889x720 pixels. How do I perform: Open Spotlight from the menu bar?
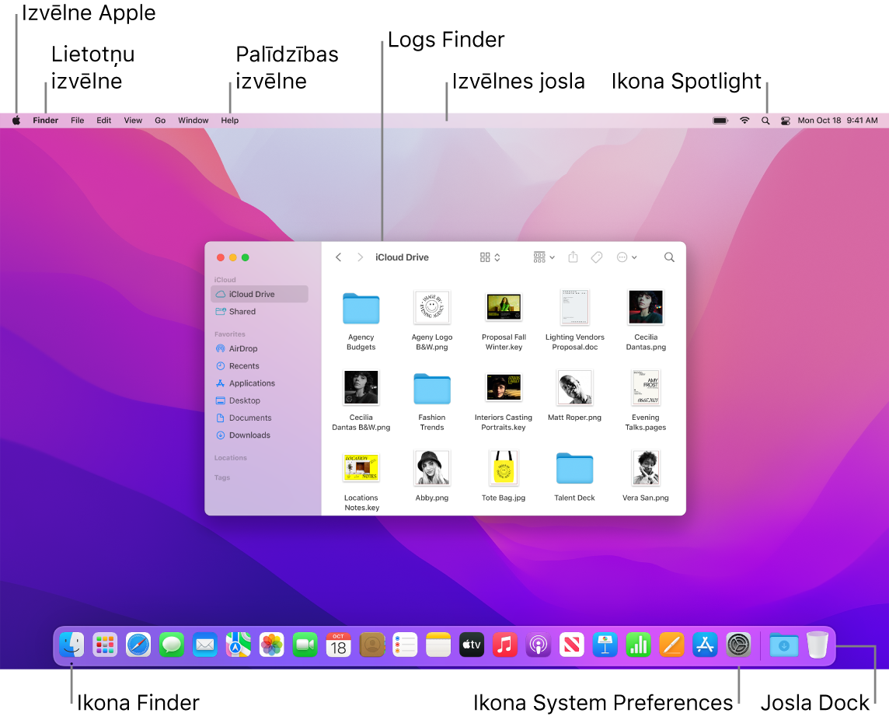click(765, 121)
